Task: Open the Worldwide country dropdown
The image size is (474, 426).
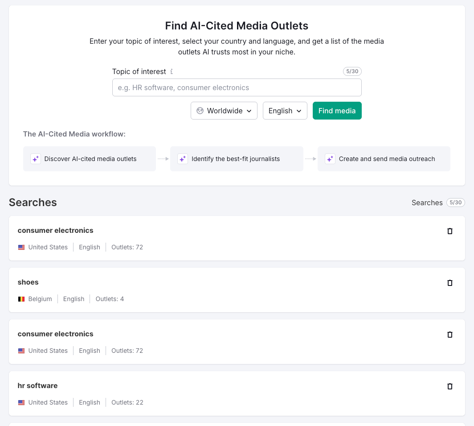Action: click(x=224, y=111)
